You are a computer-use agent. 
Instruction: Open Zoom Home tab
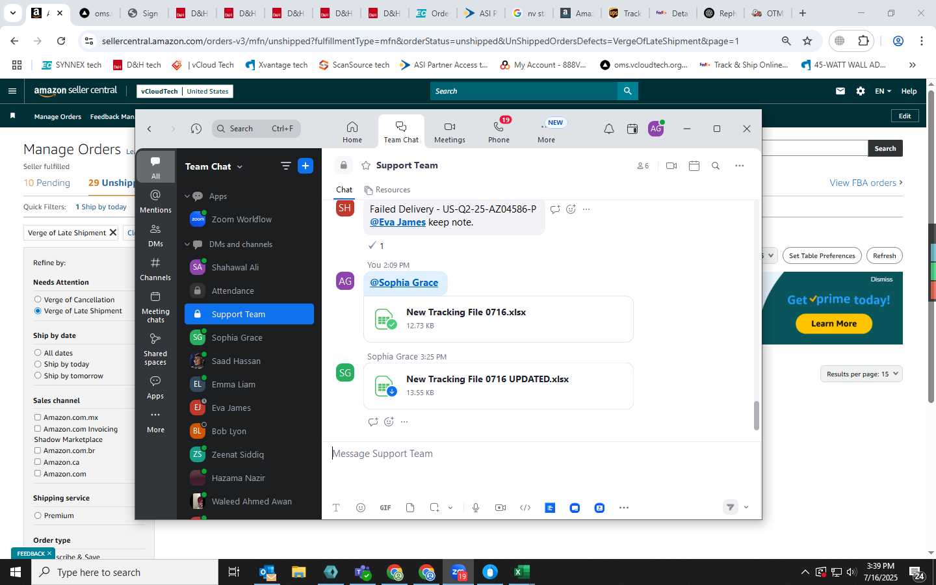(352, 132)
